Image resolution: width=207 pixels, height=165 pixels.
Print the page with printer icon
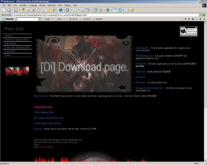pyautogui.click(x=82, y=10)
